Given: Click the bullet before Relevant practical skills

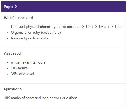Looking at the screenshot, I should point(7,38).
